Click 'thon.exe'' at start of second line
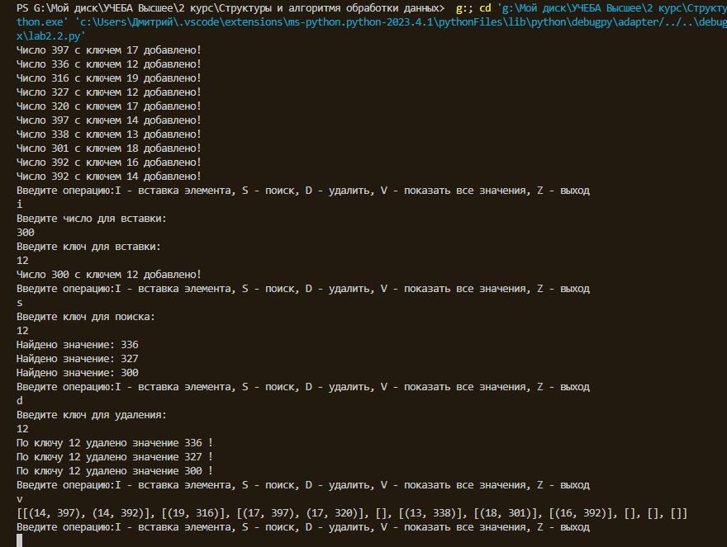The image size is (727, 547). tap(43, 22)
